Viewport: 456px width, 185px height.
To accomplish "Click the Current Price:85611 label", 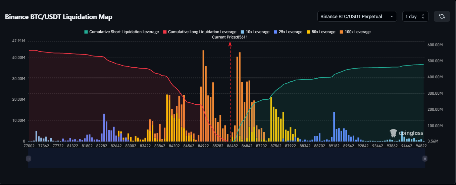I will 230,37.
